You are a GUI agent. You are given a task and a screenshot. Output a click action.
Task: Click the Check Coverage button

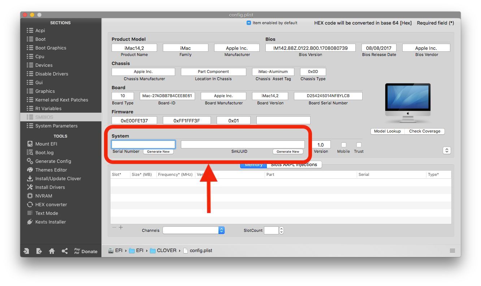coord(425,131)
